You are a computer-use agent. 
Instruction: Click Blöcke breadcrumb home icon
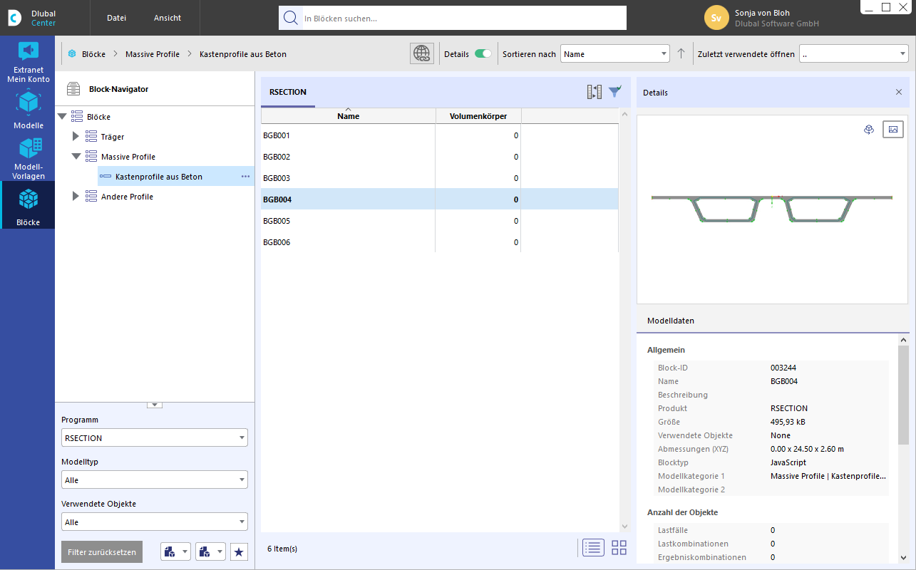(72, 54)
